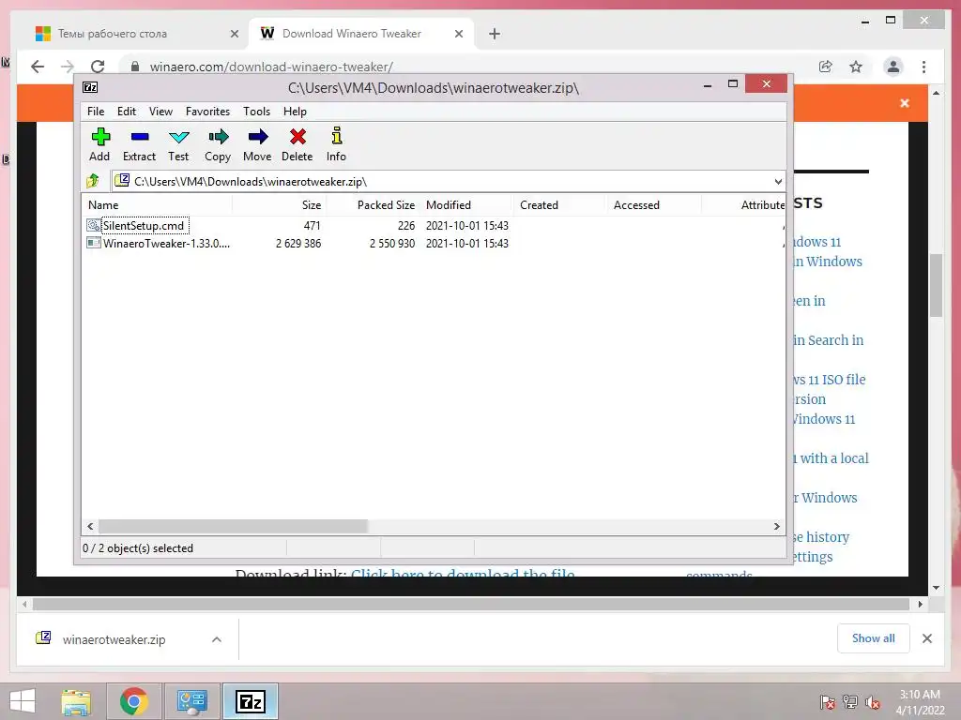Image resolution: width=961 pixels, height=720 pixels.
Task: Click the 7-Zip path input field
Action: [448, 181]
